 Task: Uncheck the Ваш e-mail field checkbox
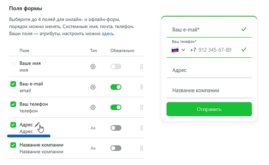[13, 84]
